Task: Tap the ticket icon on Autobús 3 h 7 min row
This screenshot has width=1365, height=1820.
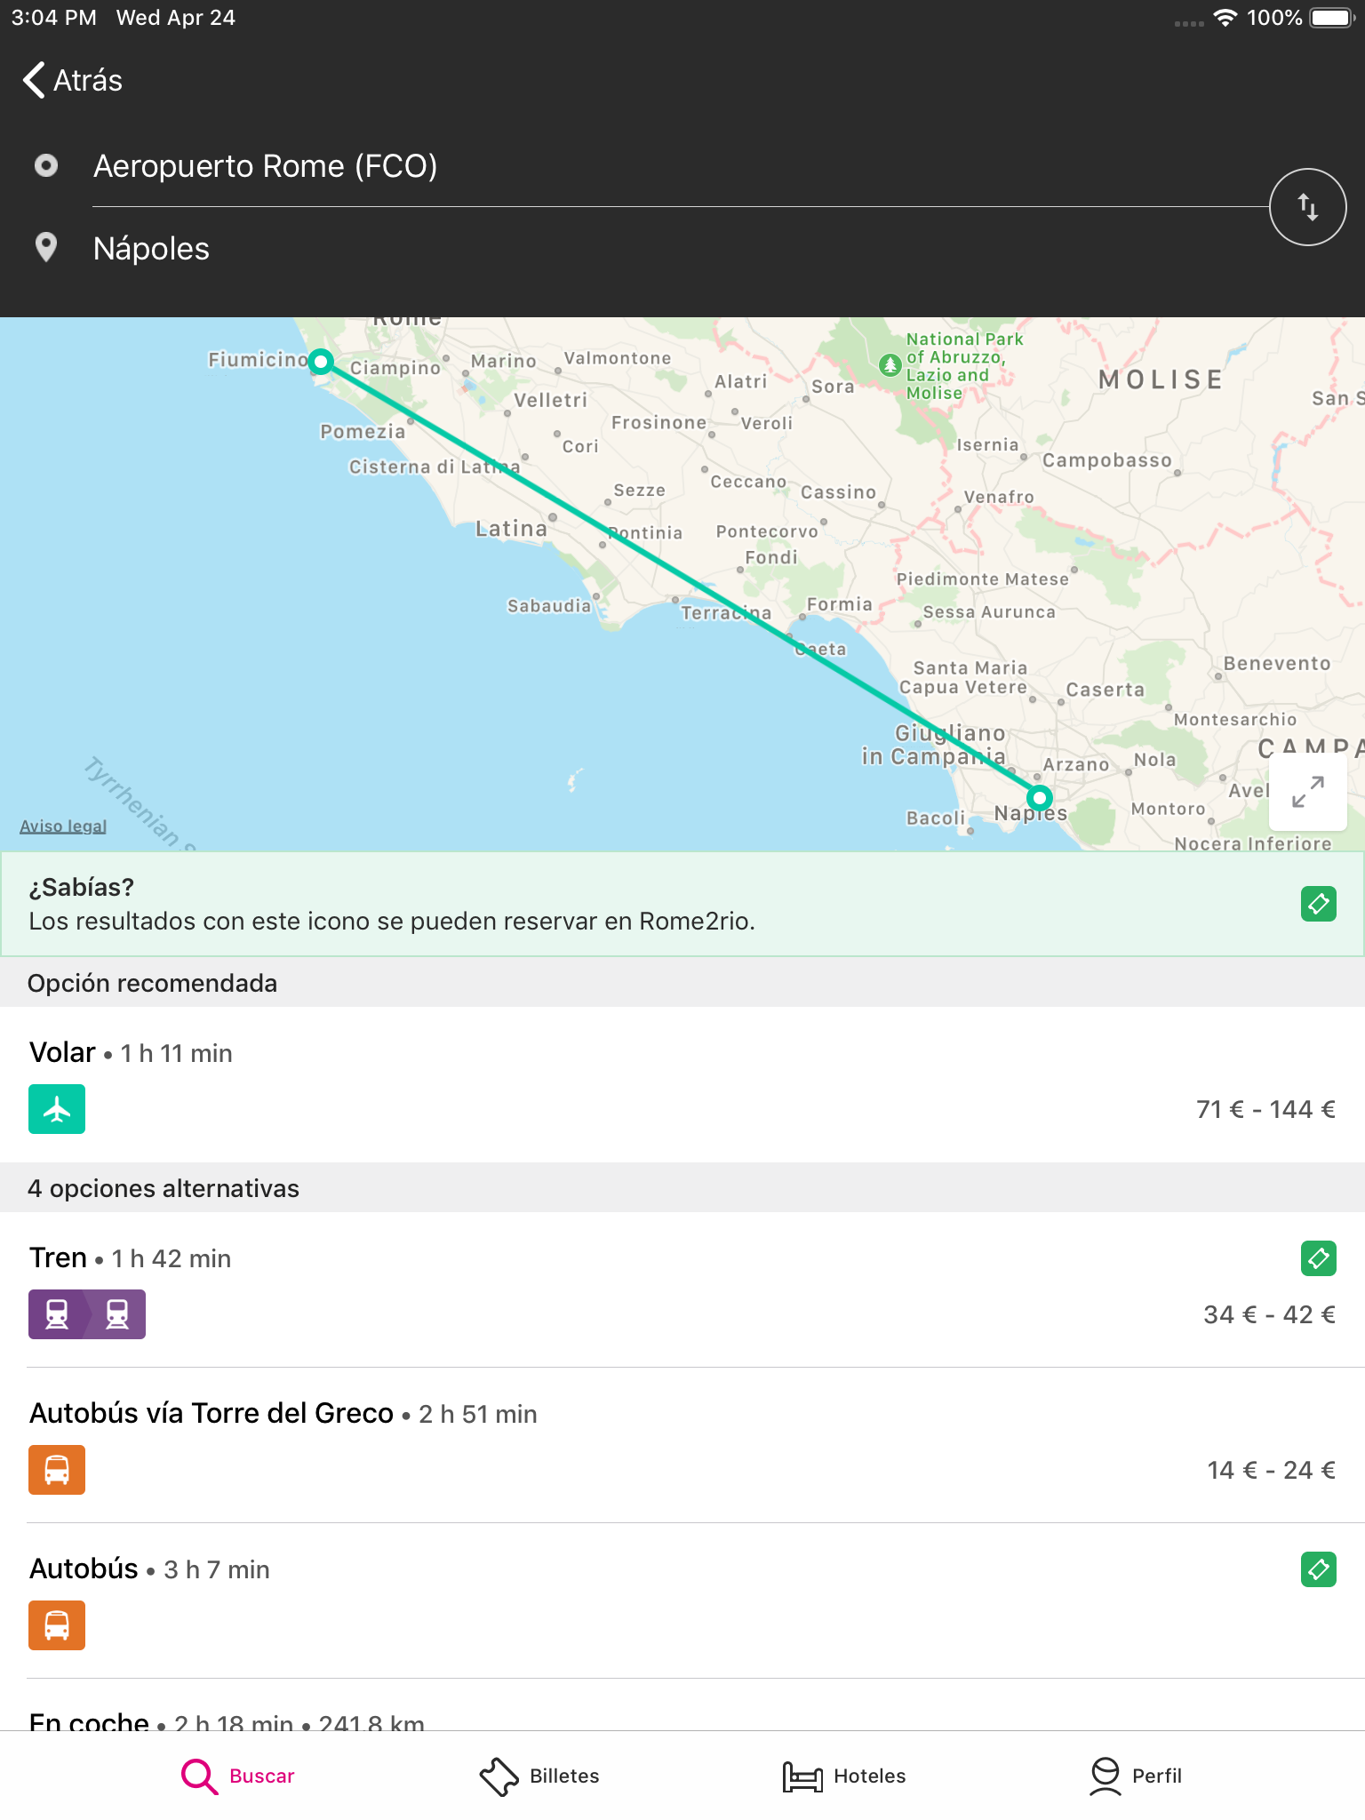Action: pyautogui.click(x=1319, y=1569)
